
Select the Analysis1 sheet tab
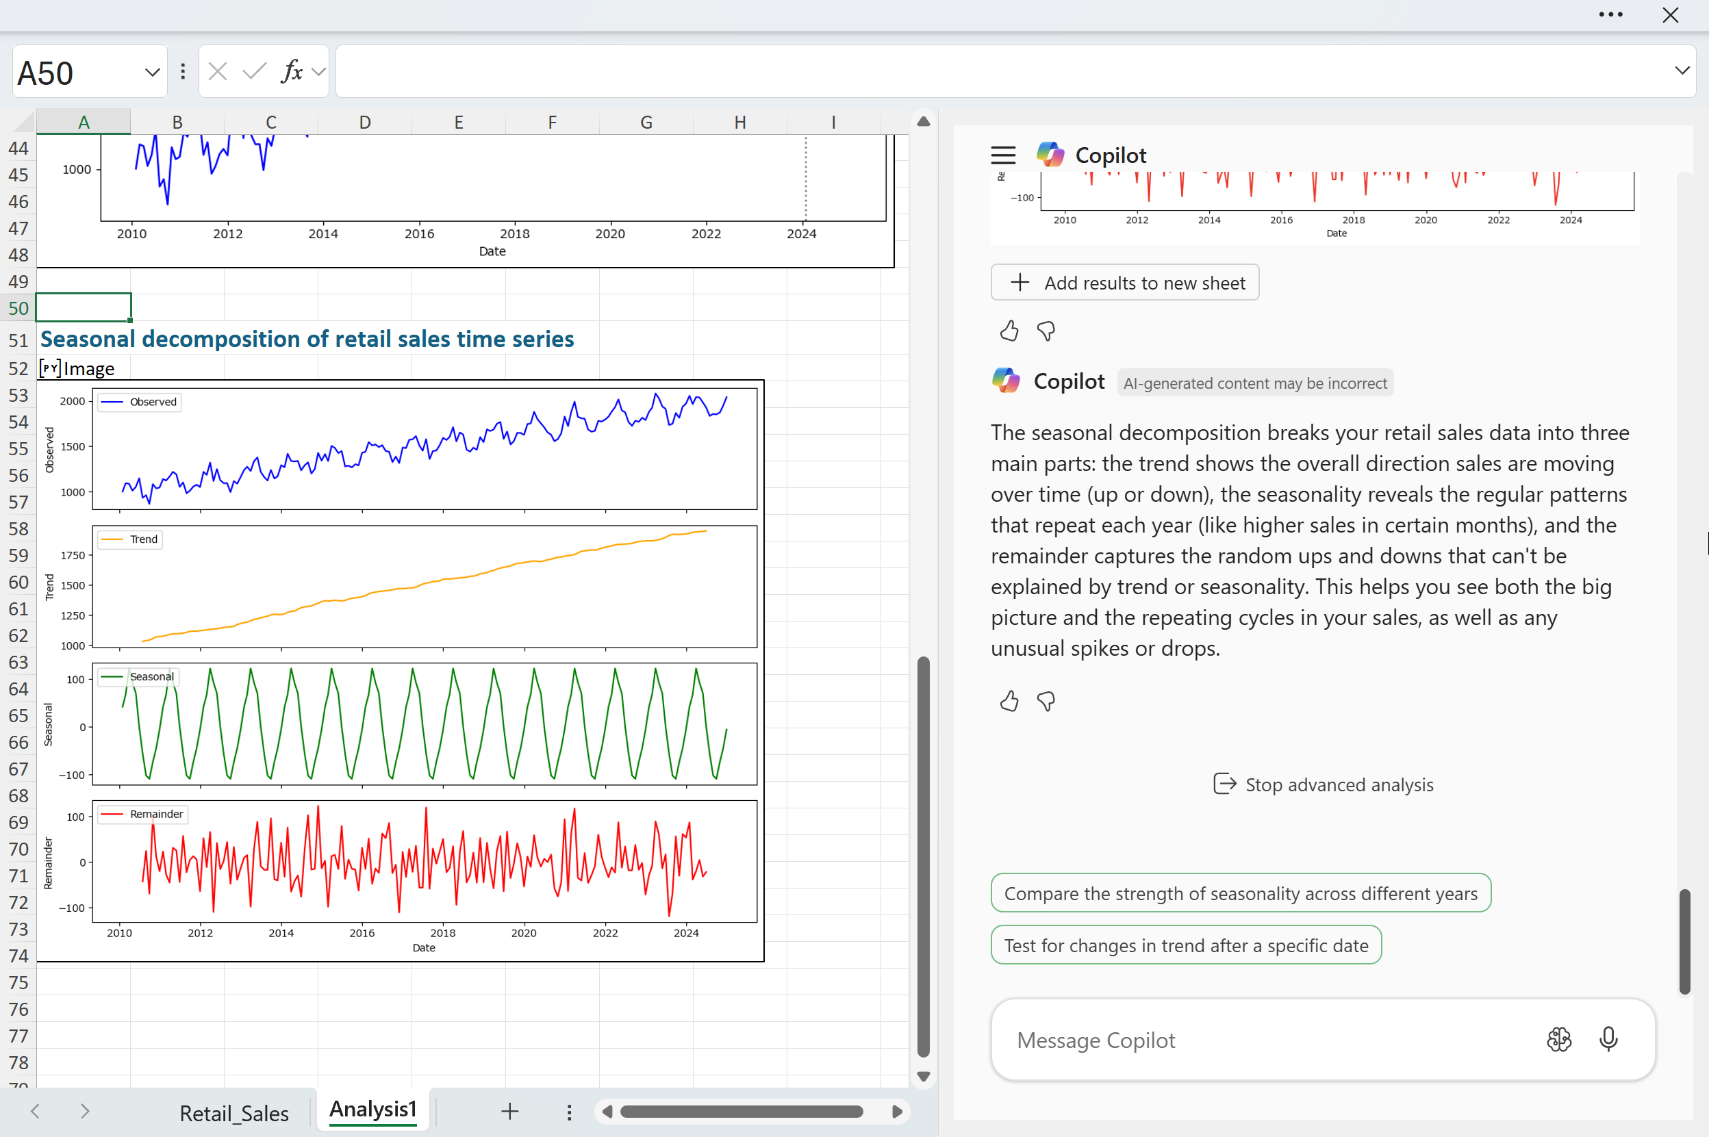click(x=372, y=1109)
